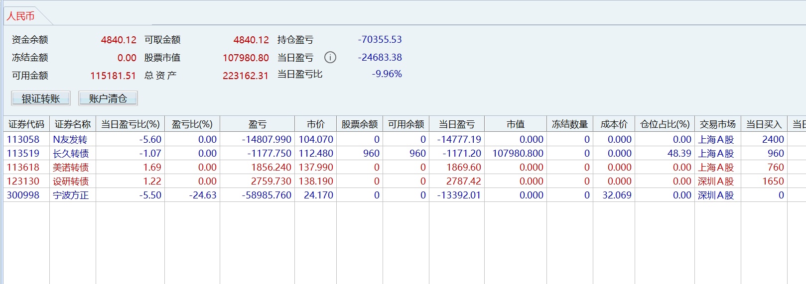Sort by 证券代码 column header
This screenshot has height=284, width=806.
tap(26, 124)
